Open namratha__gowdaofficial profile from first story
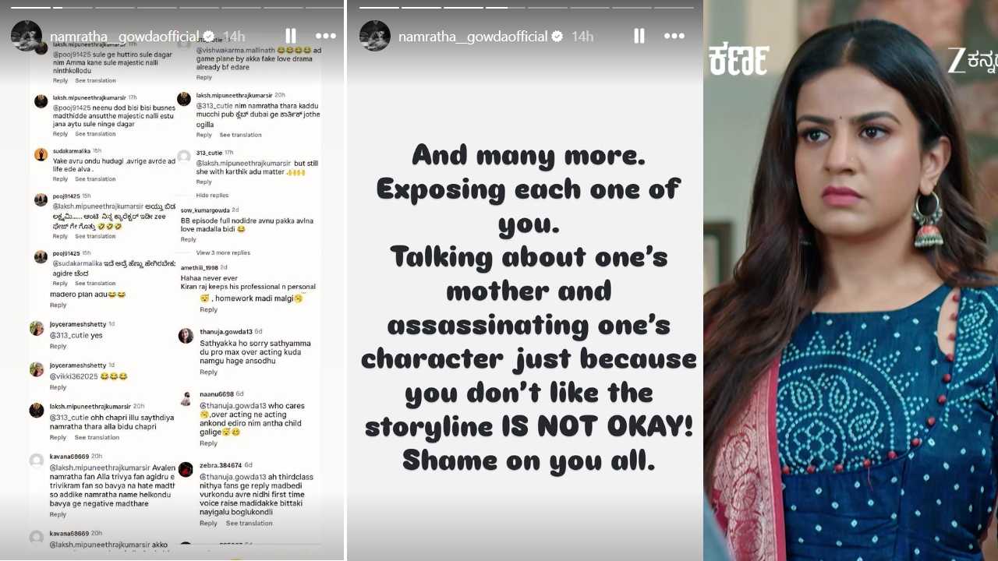The height and width of the screenshot is (561, 998). (x=126, y=37)
